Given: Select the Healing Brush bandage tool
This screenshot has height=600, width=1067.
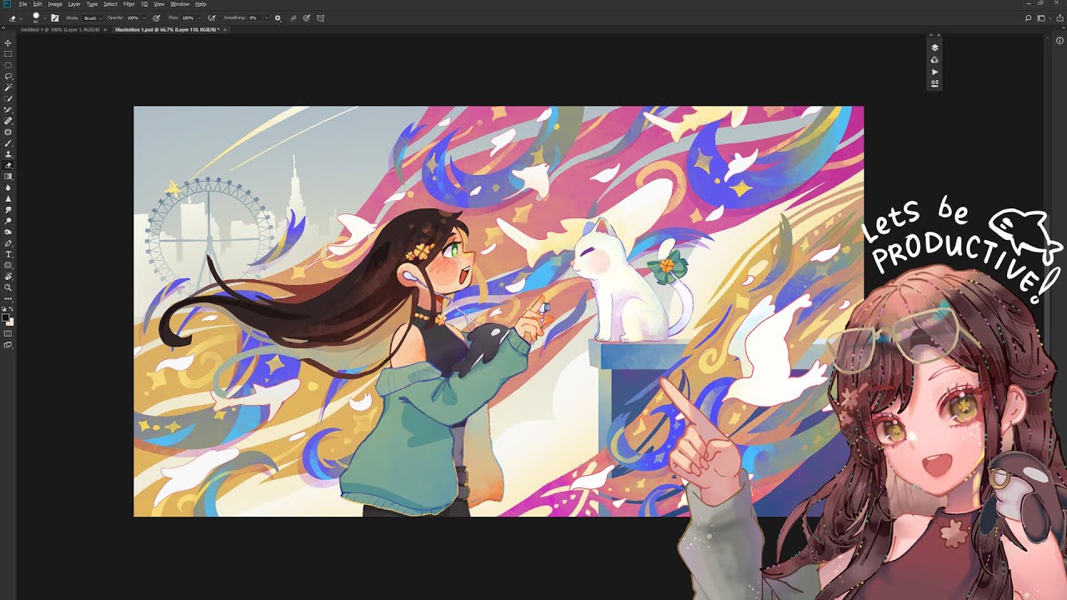Looking at the screenshot, I should click(x=8, y=121).
